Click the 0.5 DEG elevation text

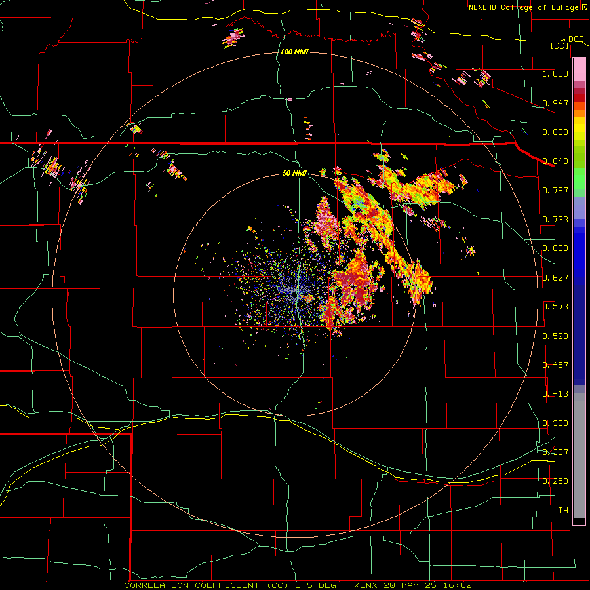click(317, 585)
